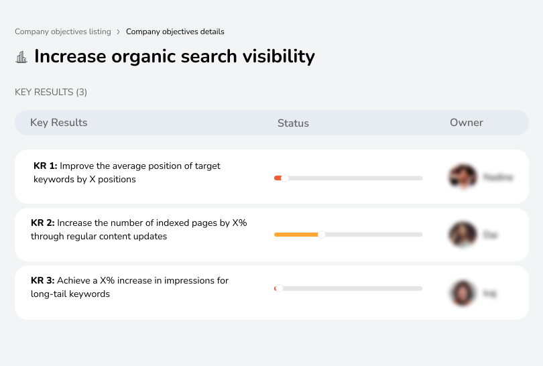Viewport: 543px width, 366px height.
Task: Open the KR 2 owner's avatar photo
Action: click(463, 235)
